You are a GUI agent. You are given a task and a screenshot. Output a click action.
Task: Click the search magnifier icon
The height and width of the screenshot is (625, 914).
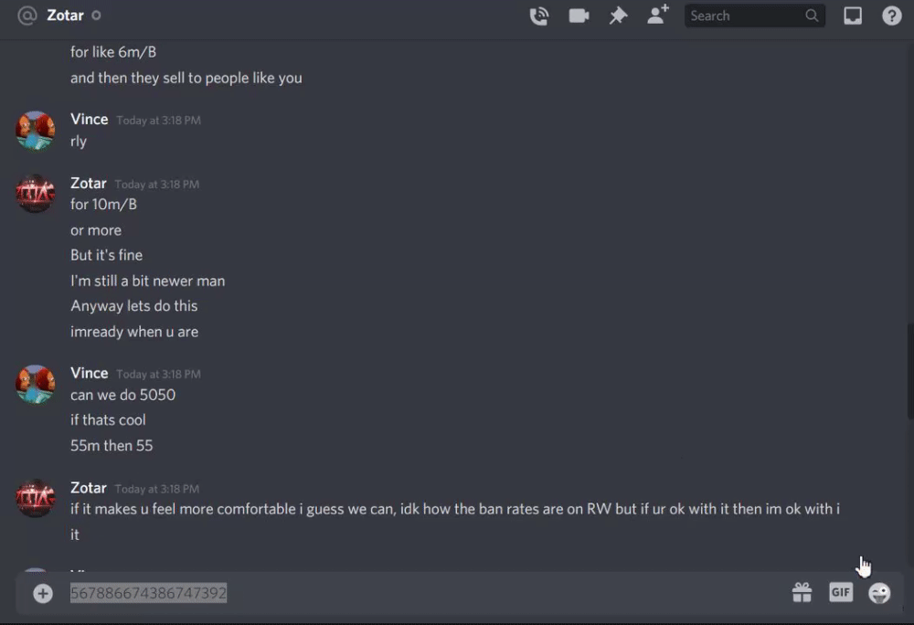coord(812,16)
